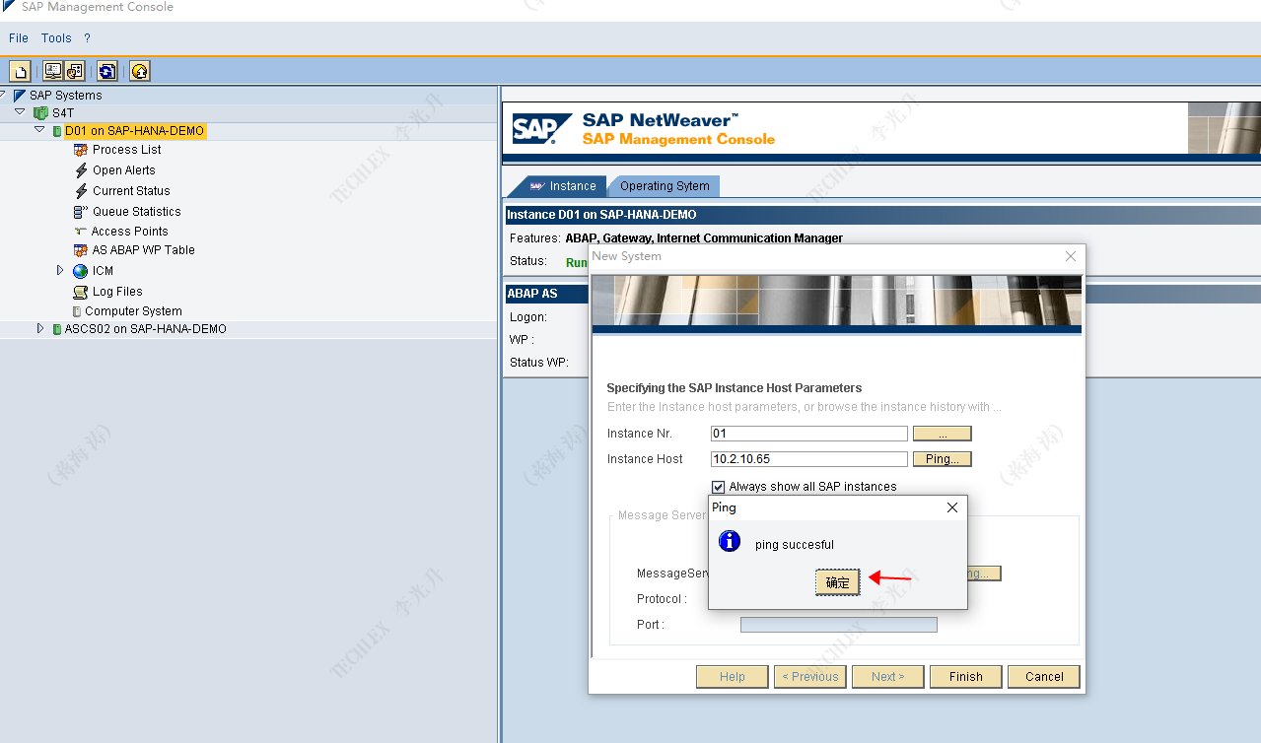The height and width of the screenshot is (743, 1261).
Task: Click the "ping succesful" message text
Action: point(795,545)
